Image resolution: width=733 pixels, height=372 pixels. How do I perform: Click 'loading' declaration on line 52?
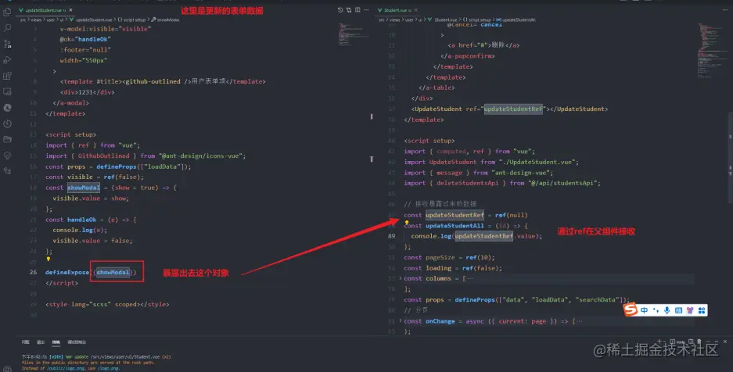tap(439, 268)
